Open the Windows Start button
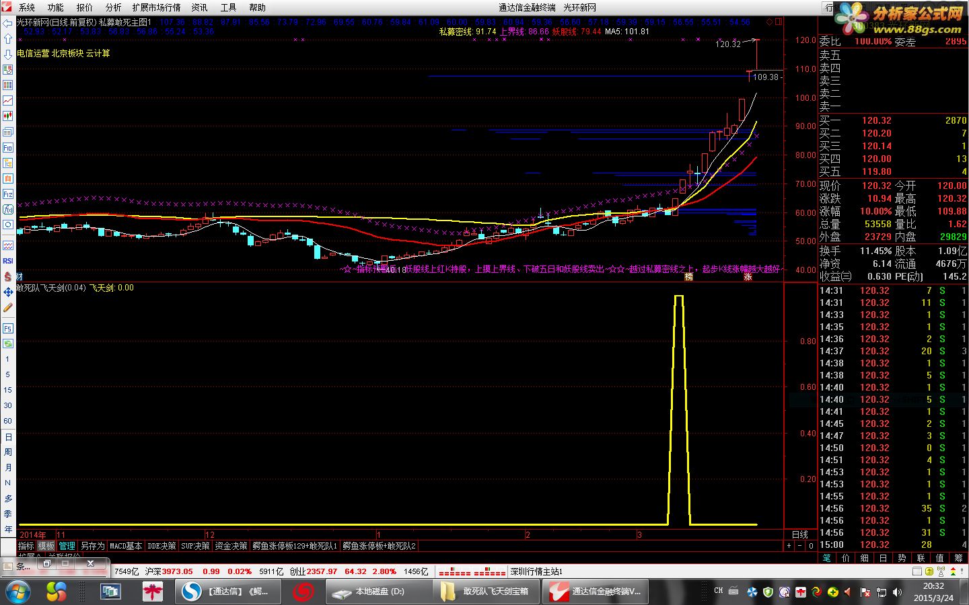The width and height of the screenshot is (969, 605). (x=18, y=592)
